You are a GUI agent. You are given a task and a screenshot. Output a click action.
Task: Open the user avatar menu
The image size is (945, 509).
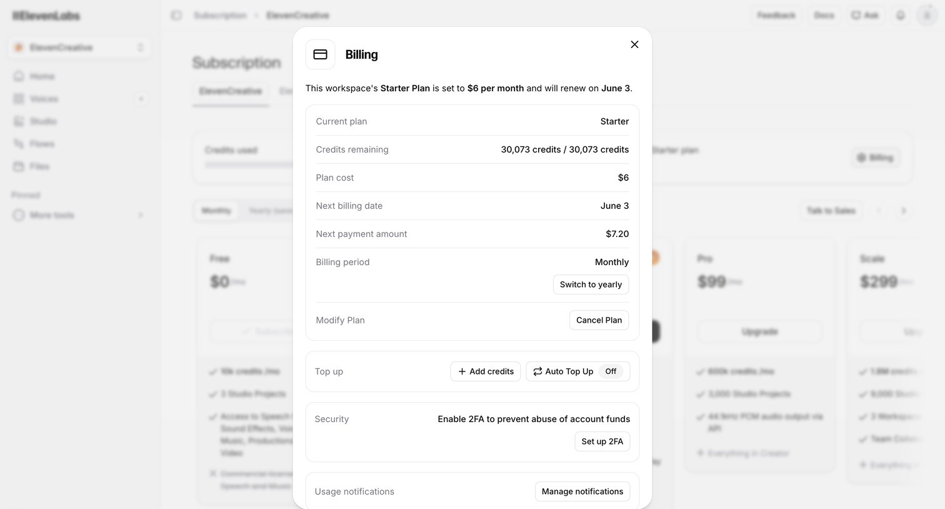click(926, 15)
